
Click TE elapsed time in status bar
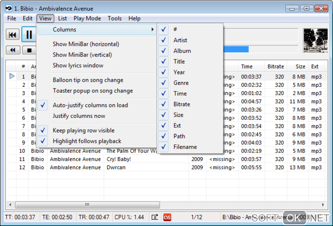tap(57, 217)
